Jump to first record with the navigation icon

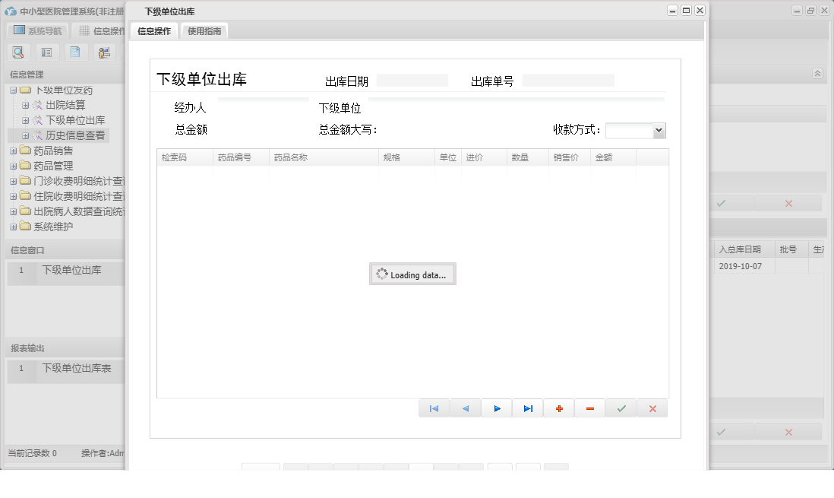point(434,408)
